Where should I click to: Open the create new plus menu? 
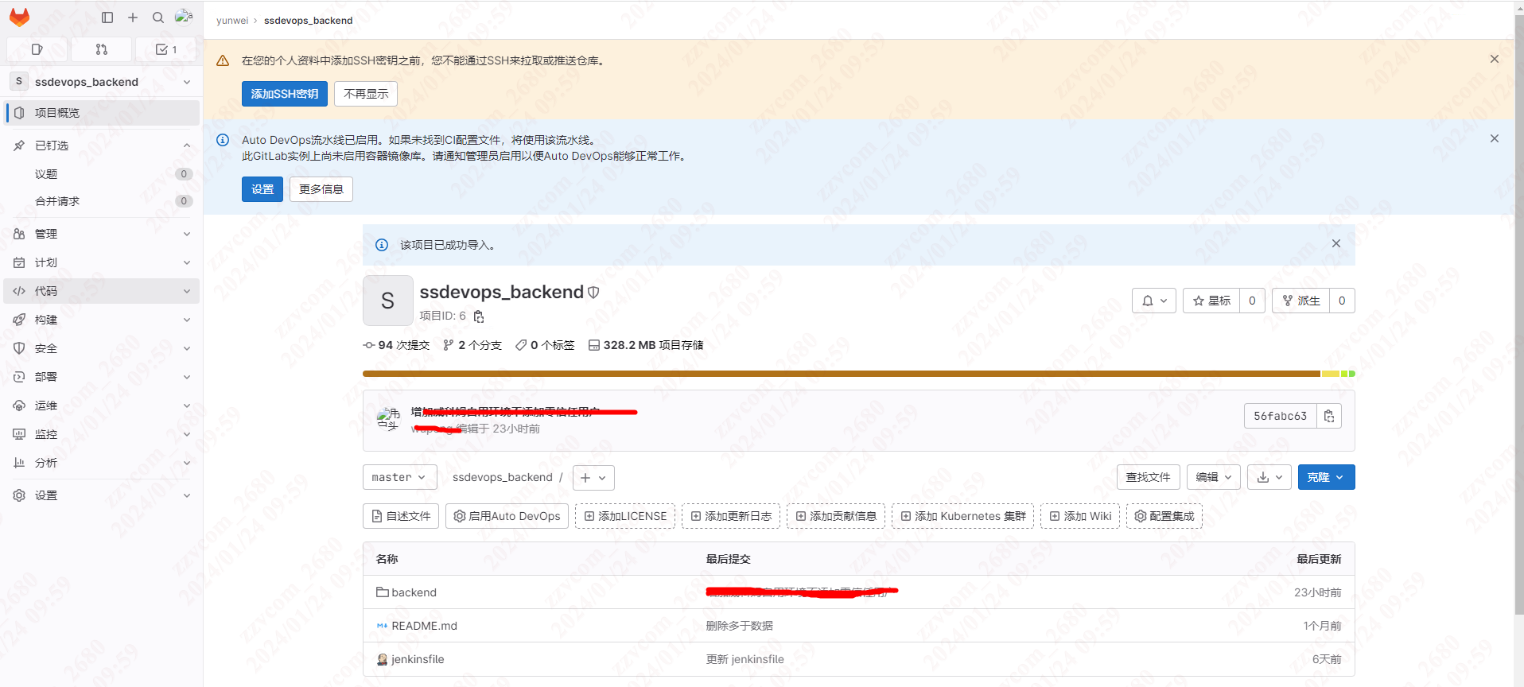[133, 17]
